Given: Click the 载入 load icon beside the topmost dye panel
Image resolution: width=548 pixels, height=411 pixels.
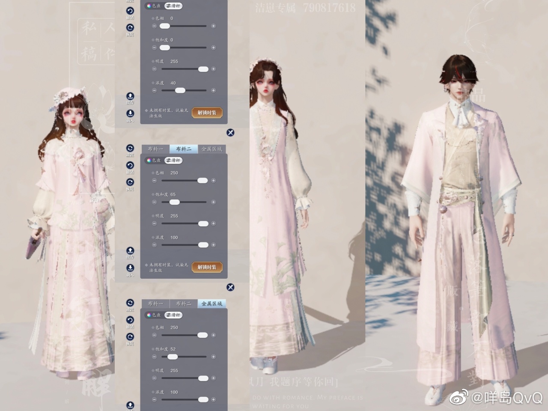Looking at the screenshot, I should coord(130,113).
